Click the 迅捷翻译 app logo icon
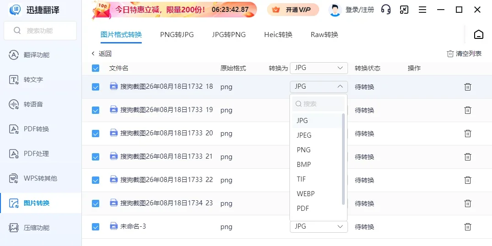Viewport: 492px width, 246px height. click(15, 10)
